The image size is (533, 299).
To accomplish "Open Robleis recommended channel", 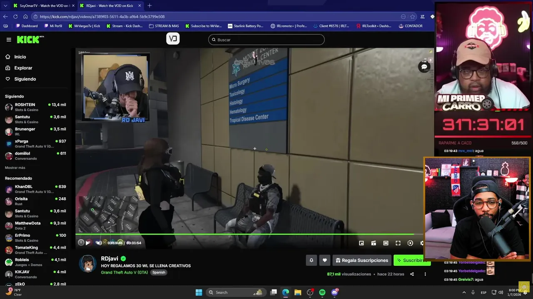I will 35,262.
